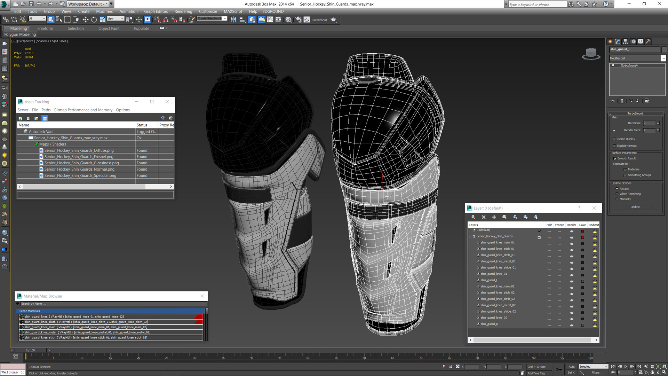Select the Always update option
This screenshot has height=376, width=668.
[617, 189]
